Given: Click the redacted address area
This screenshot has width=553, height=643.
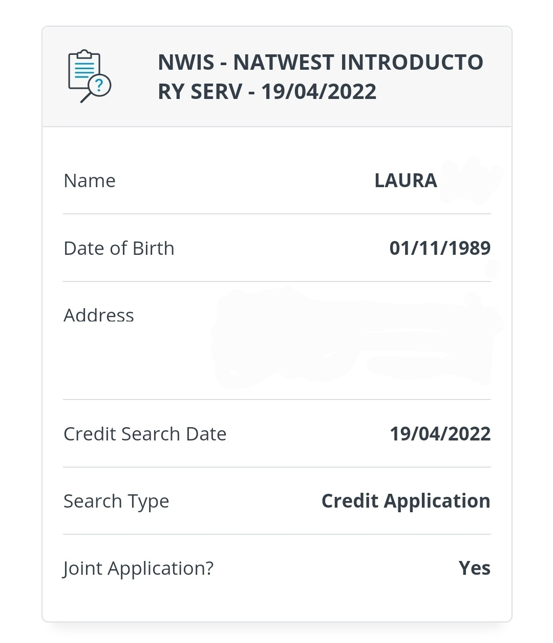Looking at the screenshot, I should pyautogui.click(x=356, y=338).
